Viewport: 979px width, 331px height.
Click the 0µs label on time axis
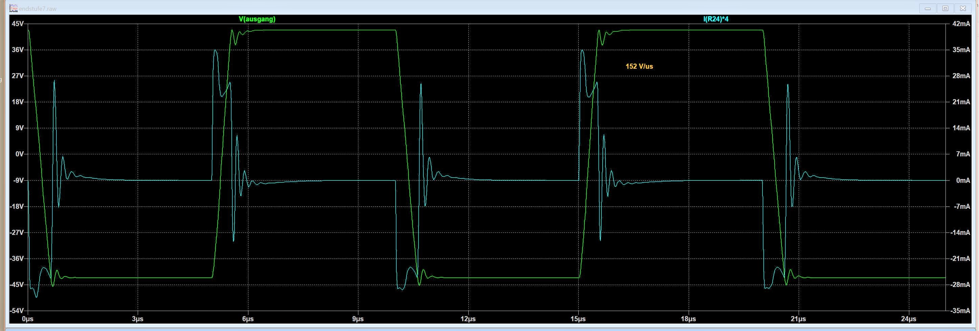(28, 319)
